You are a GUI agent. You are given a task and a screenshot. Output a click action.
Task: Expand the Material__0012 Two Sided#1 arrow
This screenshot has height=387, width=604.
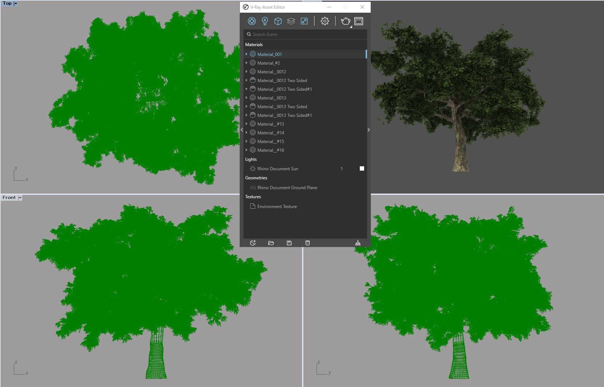tap(246, 89)
